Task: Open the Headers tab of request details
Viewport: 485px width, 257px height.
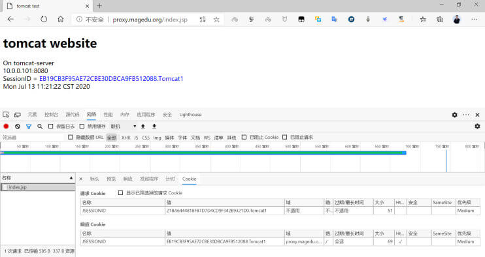Action: 94,179
